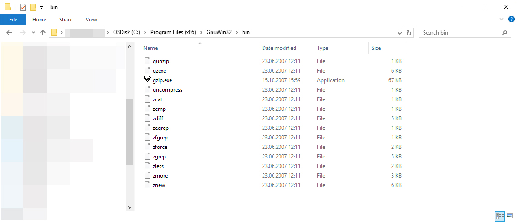Click the zgrep file icon
This screenshot has height=222, width=517.
pos(147,156)
